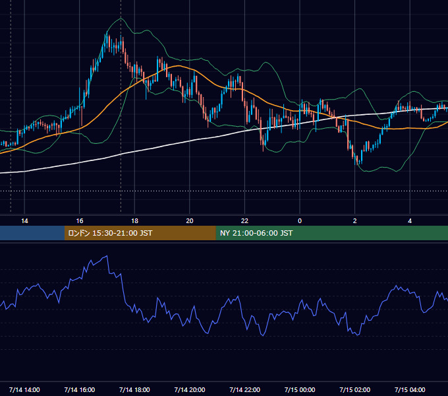Viewport: 448px width, 396px height.
Task: Click the NY 21:00-06:00 JST session bar
Action: click(x=331, y=233)
